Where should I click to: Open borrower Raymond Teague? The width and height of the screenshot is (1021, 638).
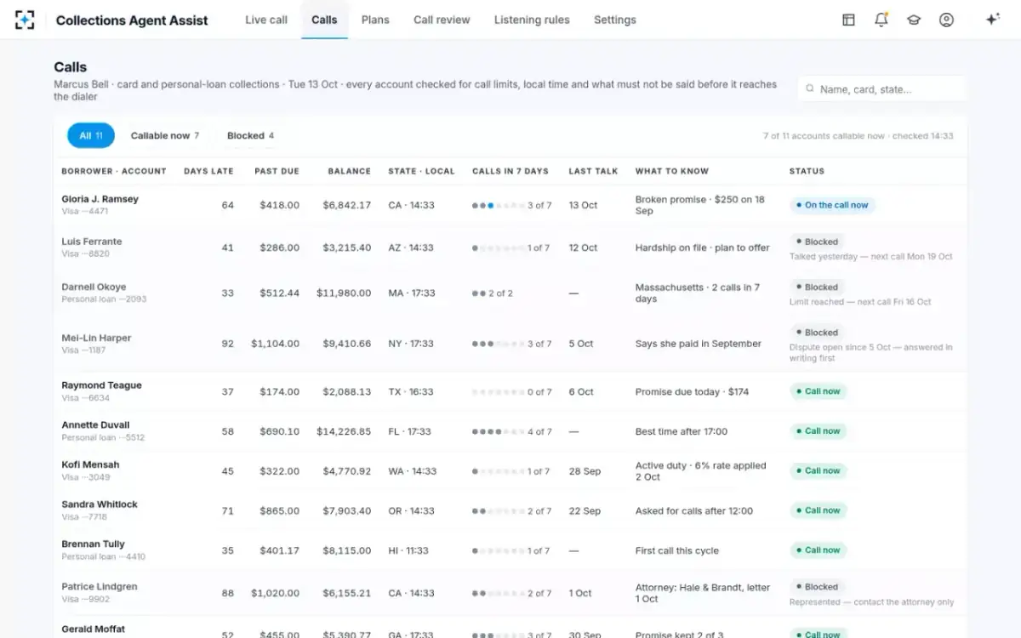click(x=101, y=385)
